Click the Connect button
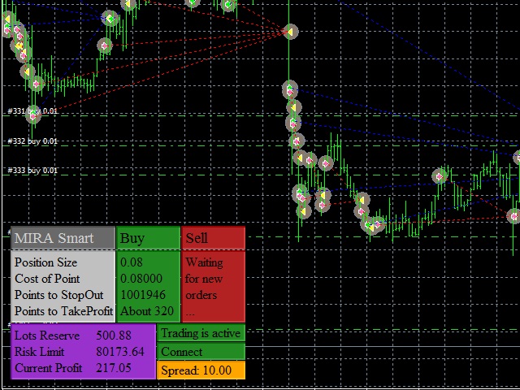This screenshot has width=520, height=390. pyautogui.click(x=200, y=352)
